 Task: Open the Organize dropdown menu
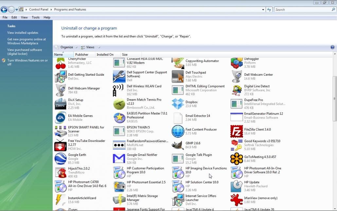click(67, 47)
